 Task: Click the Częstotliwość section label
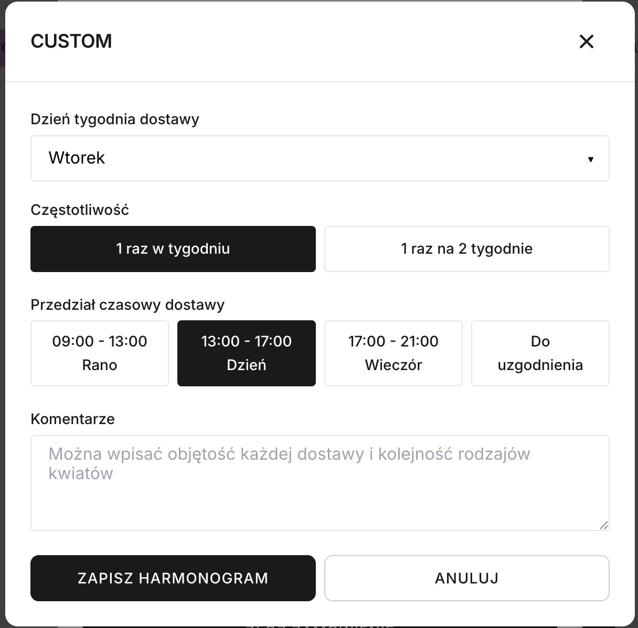pyautogui.click(x=80, y=209)
